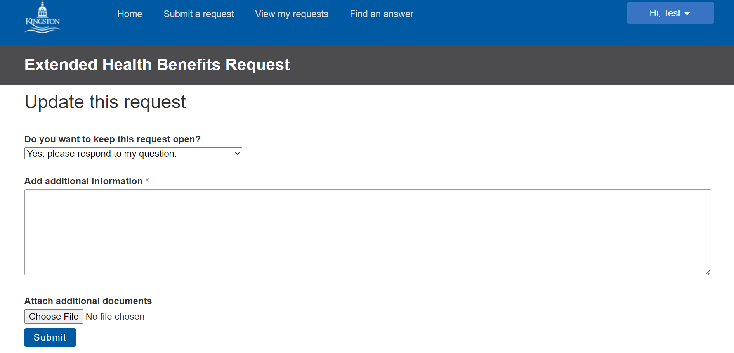Open the Find an answer section
734x353 pixels.
coord(381,14)
